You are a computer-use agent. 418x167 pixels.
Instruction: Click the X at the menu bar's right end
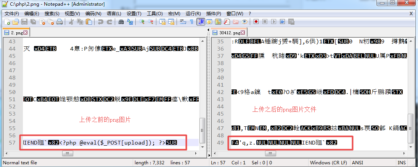pos(411,14)
